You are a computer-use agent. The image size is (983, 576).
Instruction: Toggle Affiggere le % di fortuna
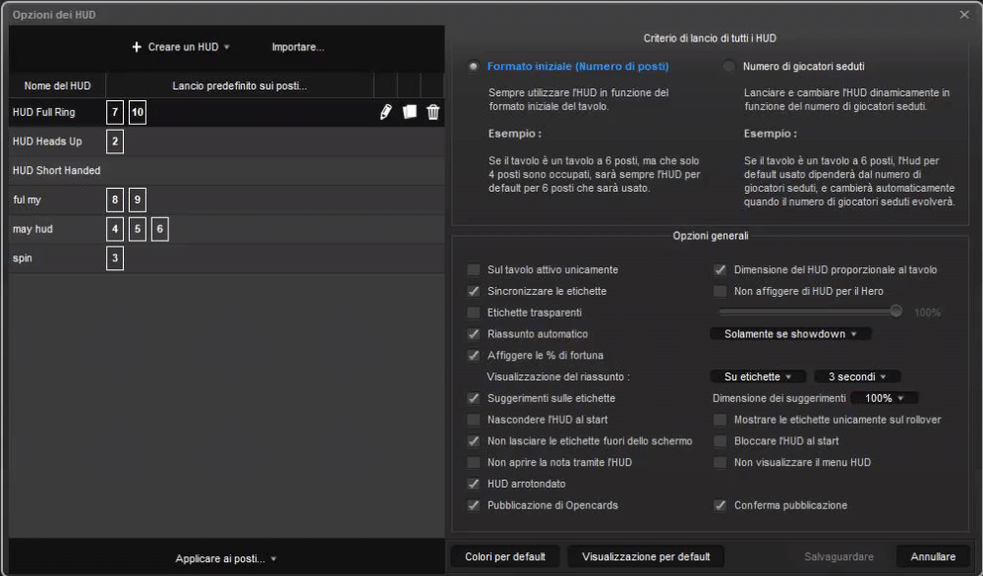[474, 356]
